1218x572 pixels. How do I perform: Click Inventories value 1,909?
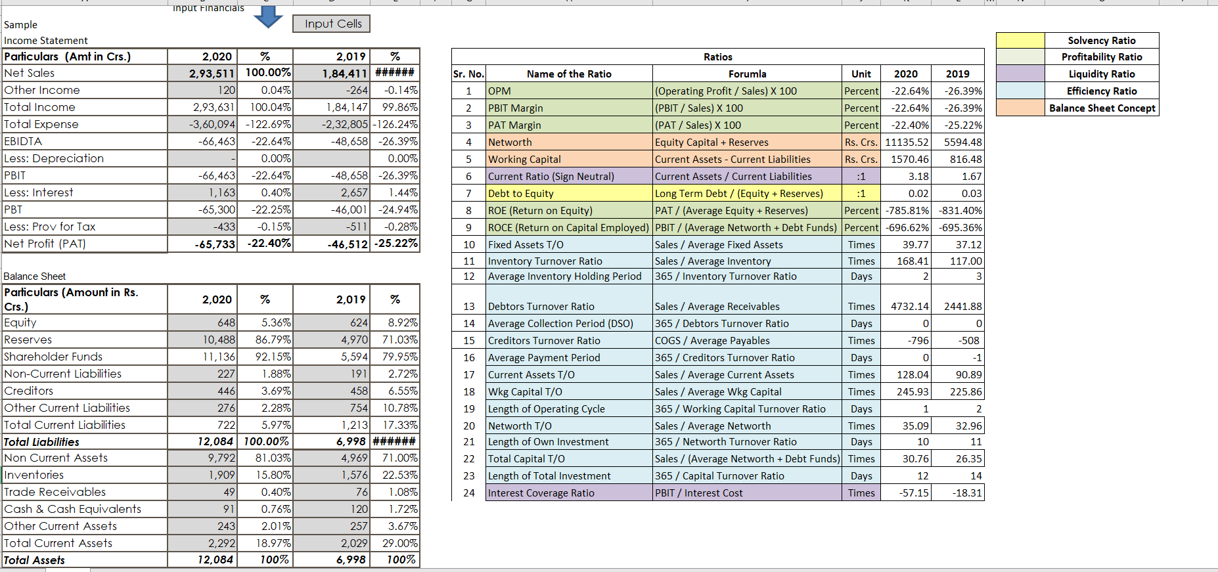click(202, 475)
